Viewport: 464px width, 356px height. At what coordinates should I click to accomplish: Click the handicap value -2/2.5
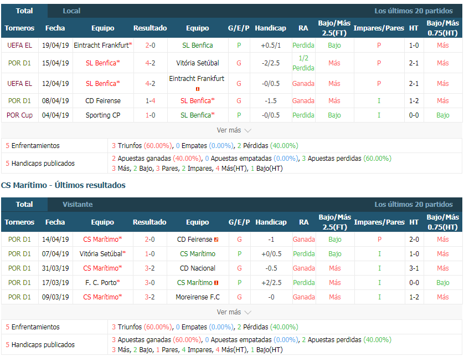(271, 63)
